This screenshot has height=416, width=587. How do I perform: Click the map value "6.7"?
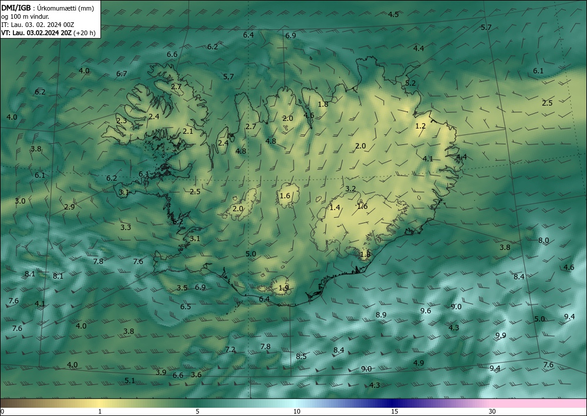point(122,74)
